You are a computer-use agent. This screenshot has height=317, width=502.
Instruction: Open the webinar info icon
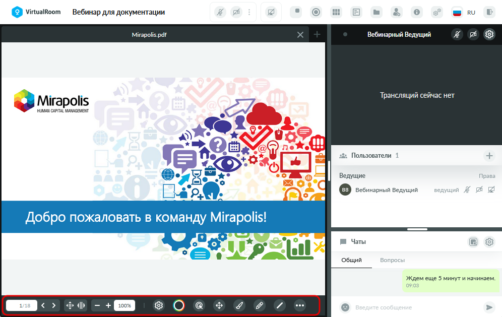point(416,12)
